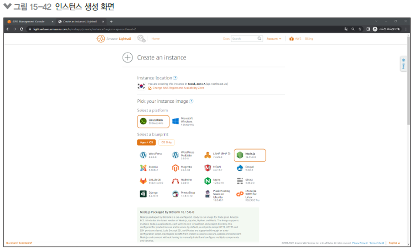
Task: Close the AWS Management Console tab
Action: [x=52, y=22]
